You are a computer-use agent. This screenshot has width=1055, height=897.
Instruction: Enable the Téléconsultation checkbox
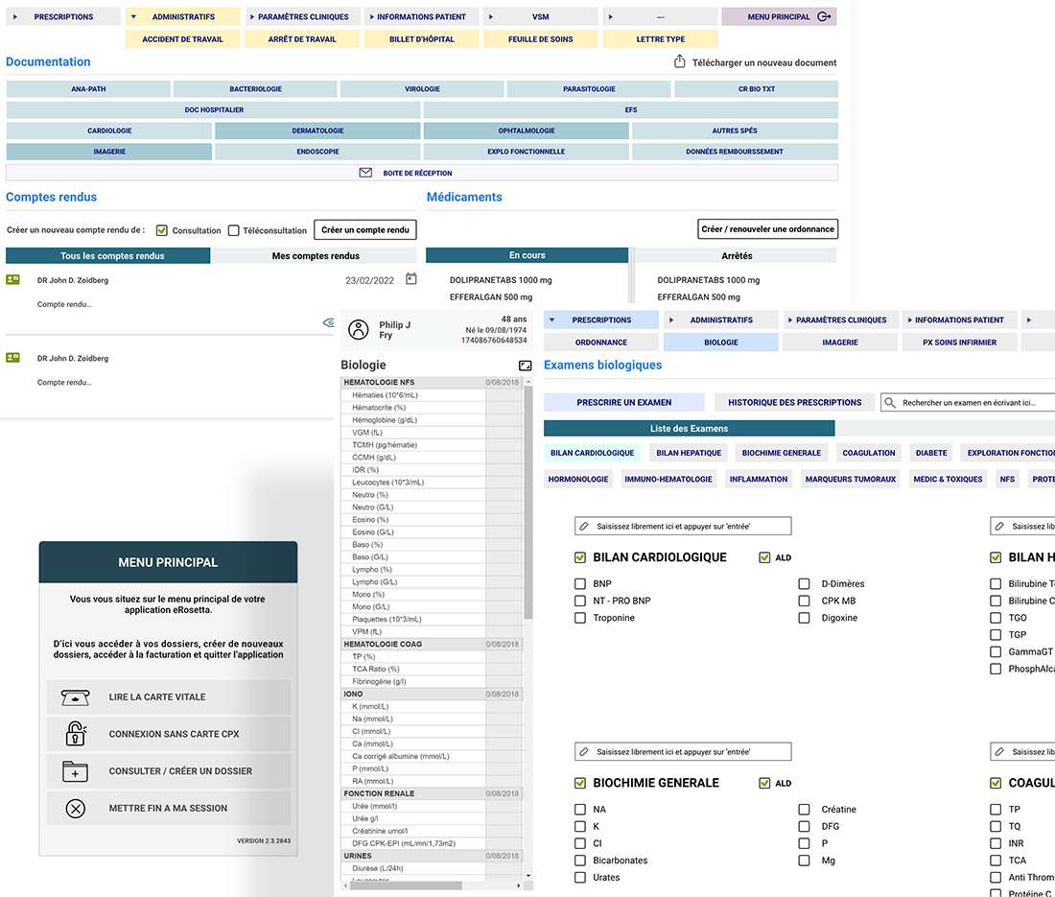point(234,230)
